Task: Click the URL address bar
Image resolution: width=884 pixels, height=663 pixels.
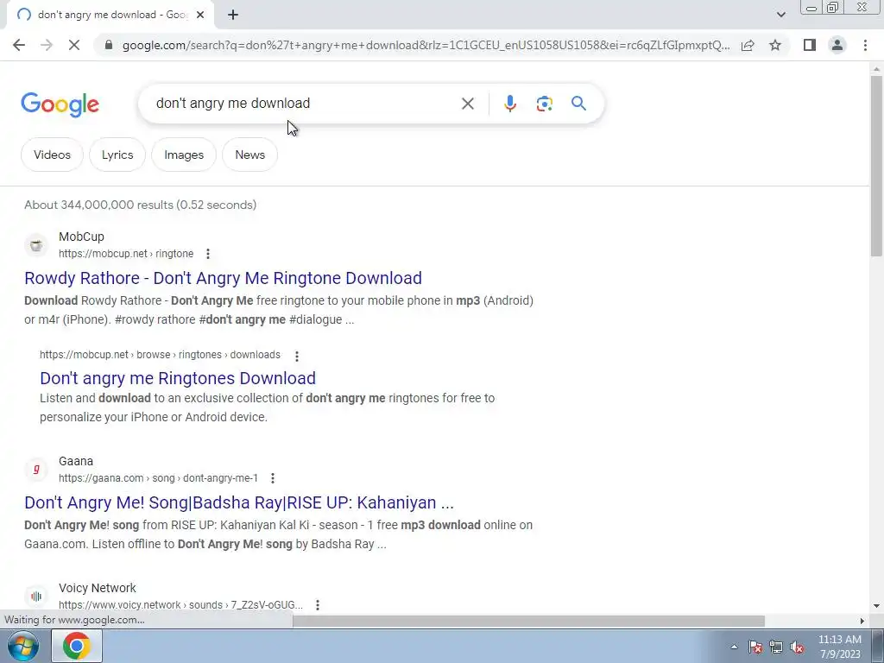Action: click(x=426, y=45)
